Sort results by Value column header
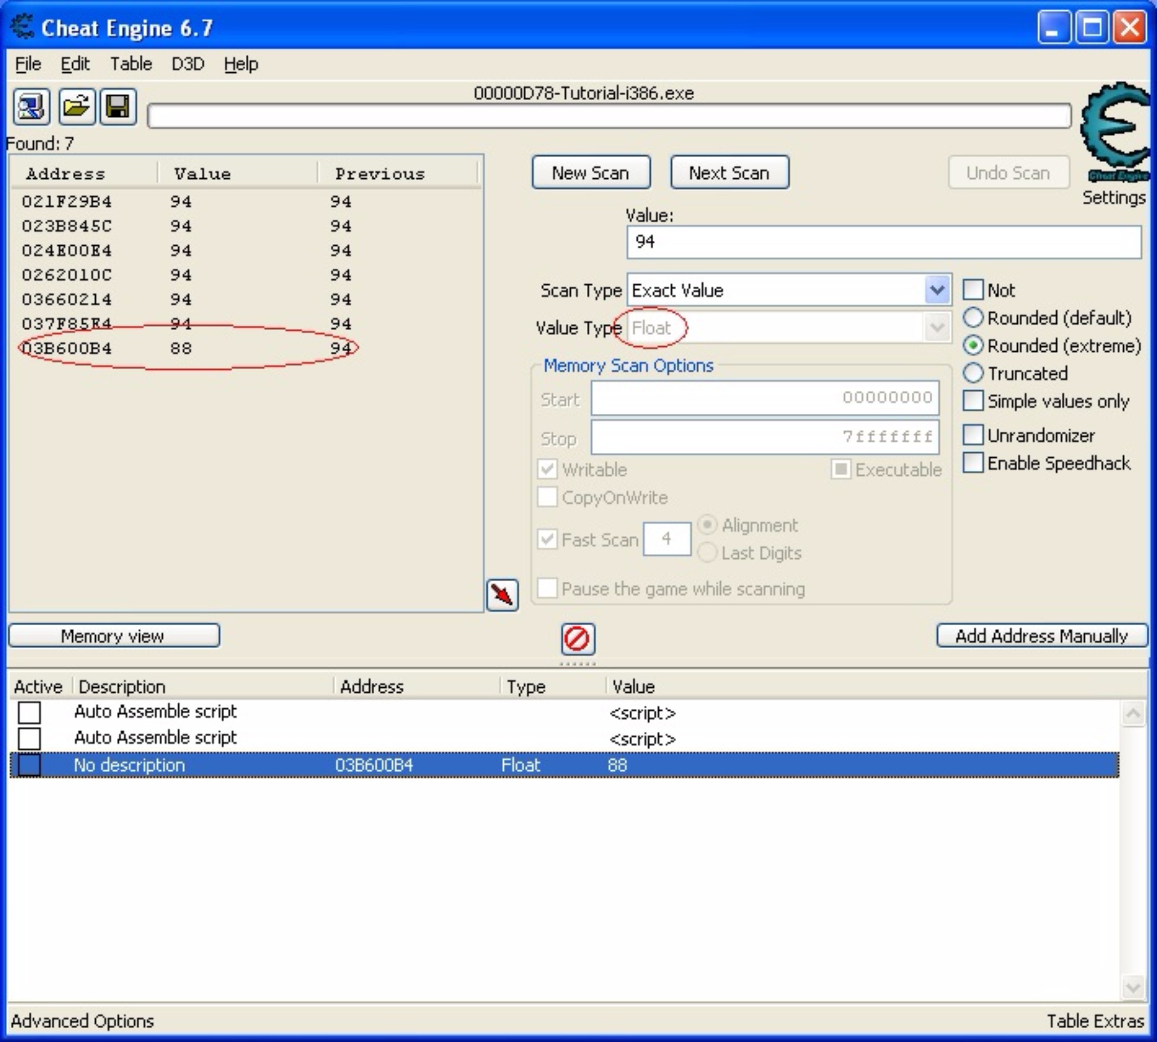 click(x=238, y=173)
